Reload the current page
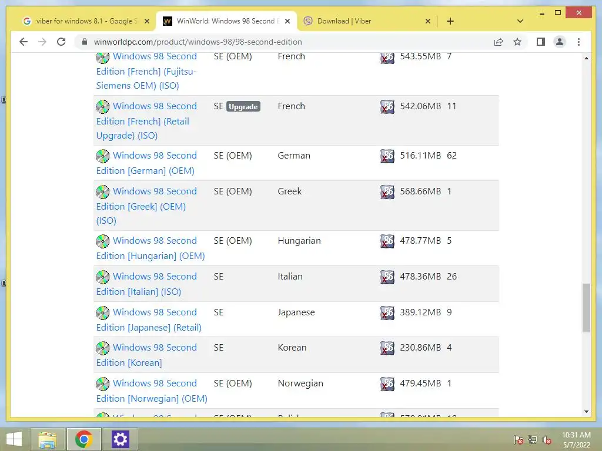The height and width of the screenshot is (451, 602). click(x=61, y=42)
